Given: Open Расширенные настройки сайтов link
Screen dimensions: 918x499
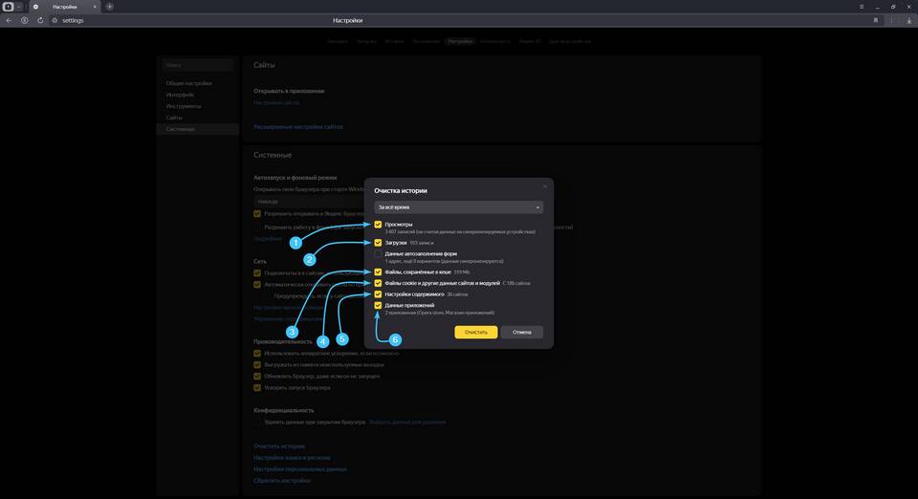Looking at the screenshot, I should (x=298, y=127).
